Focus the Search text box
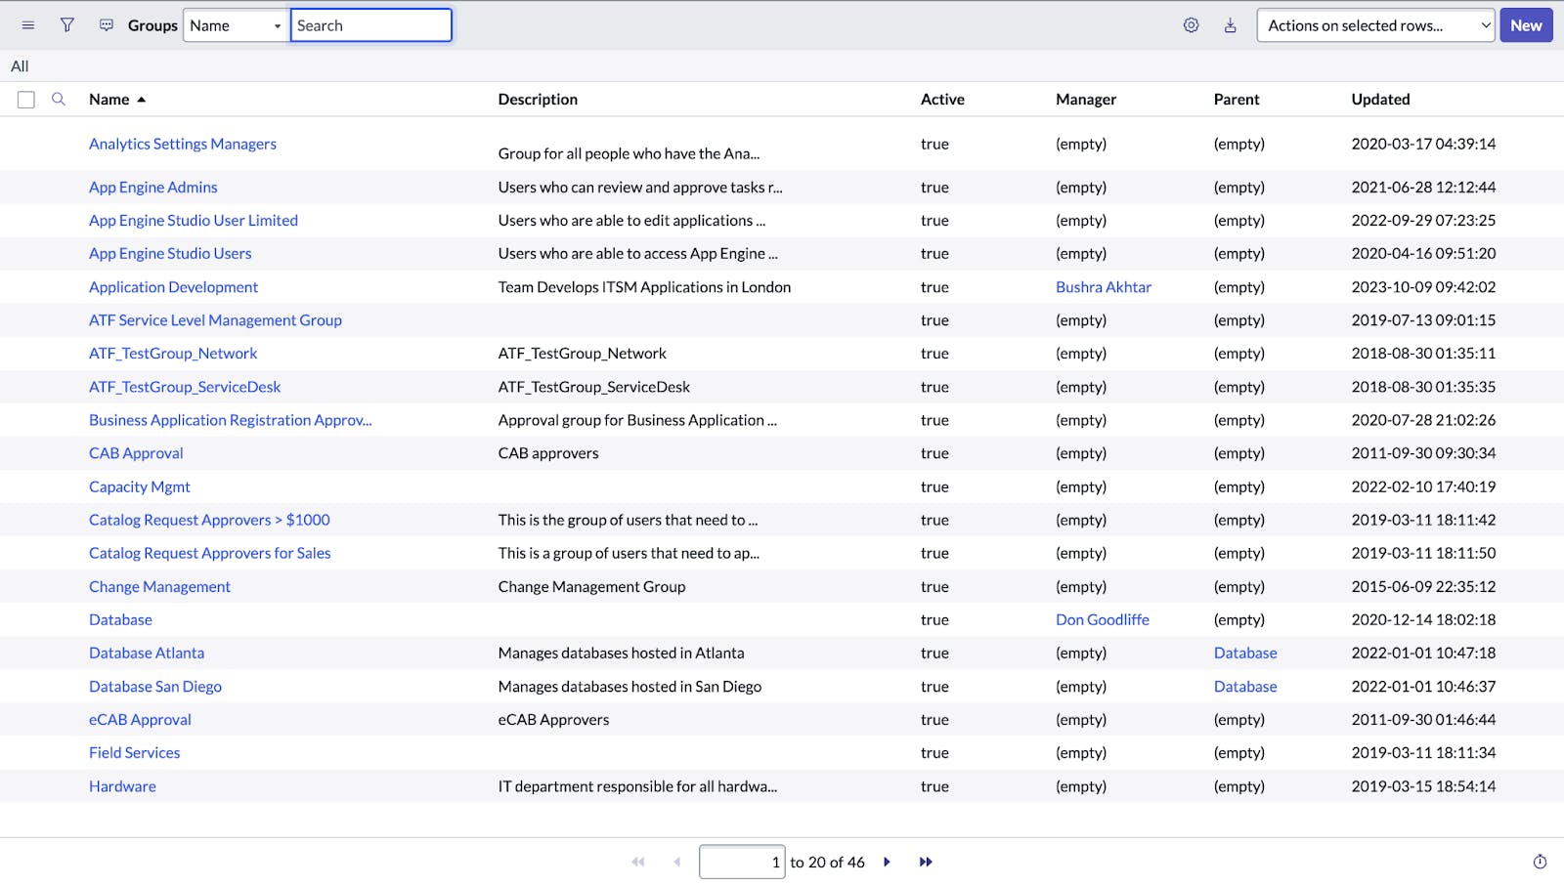This screenshot has width=1564, height=886. click(370, 25)
